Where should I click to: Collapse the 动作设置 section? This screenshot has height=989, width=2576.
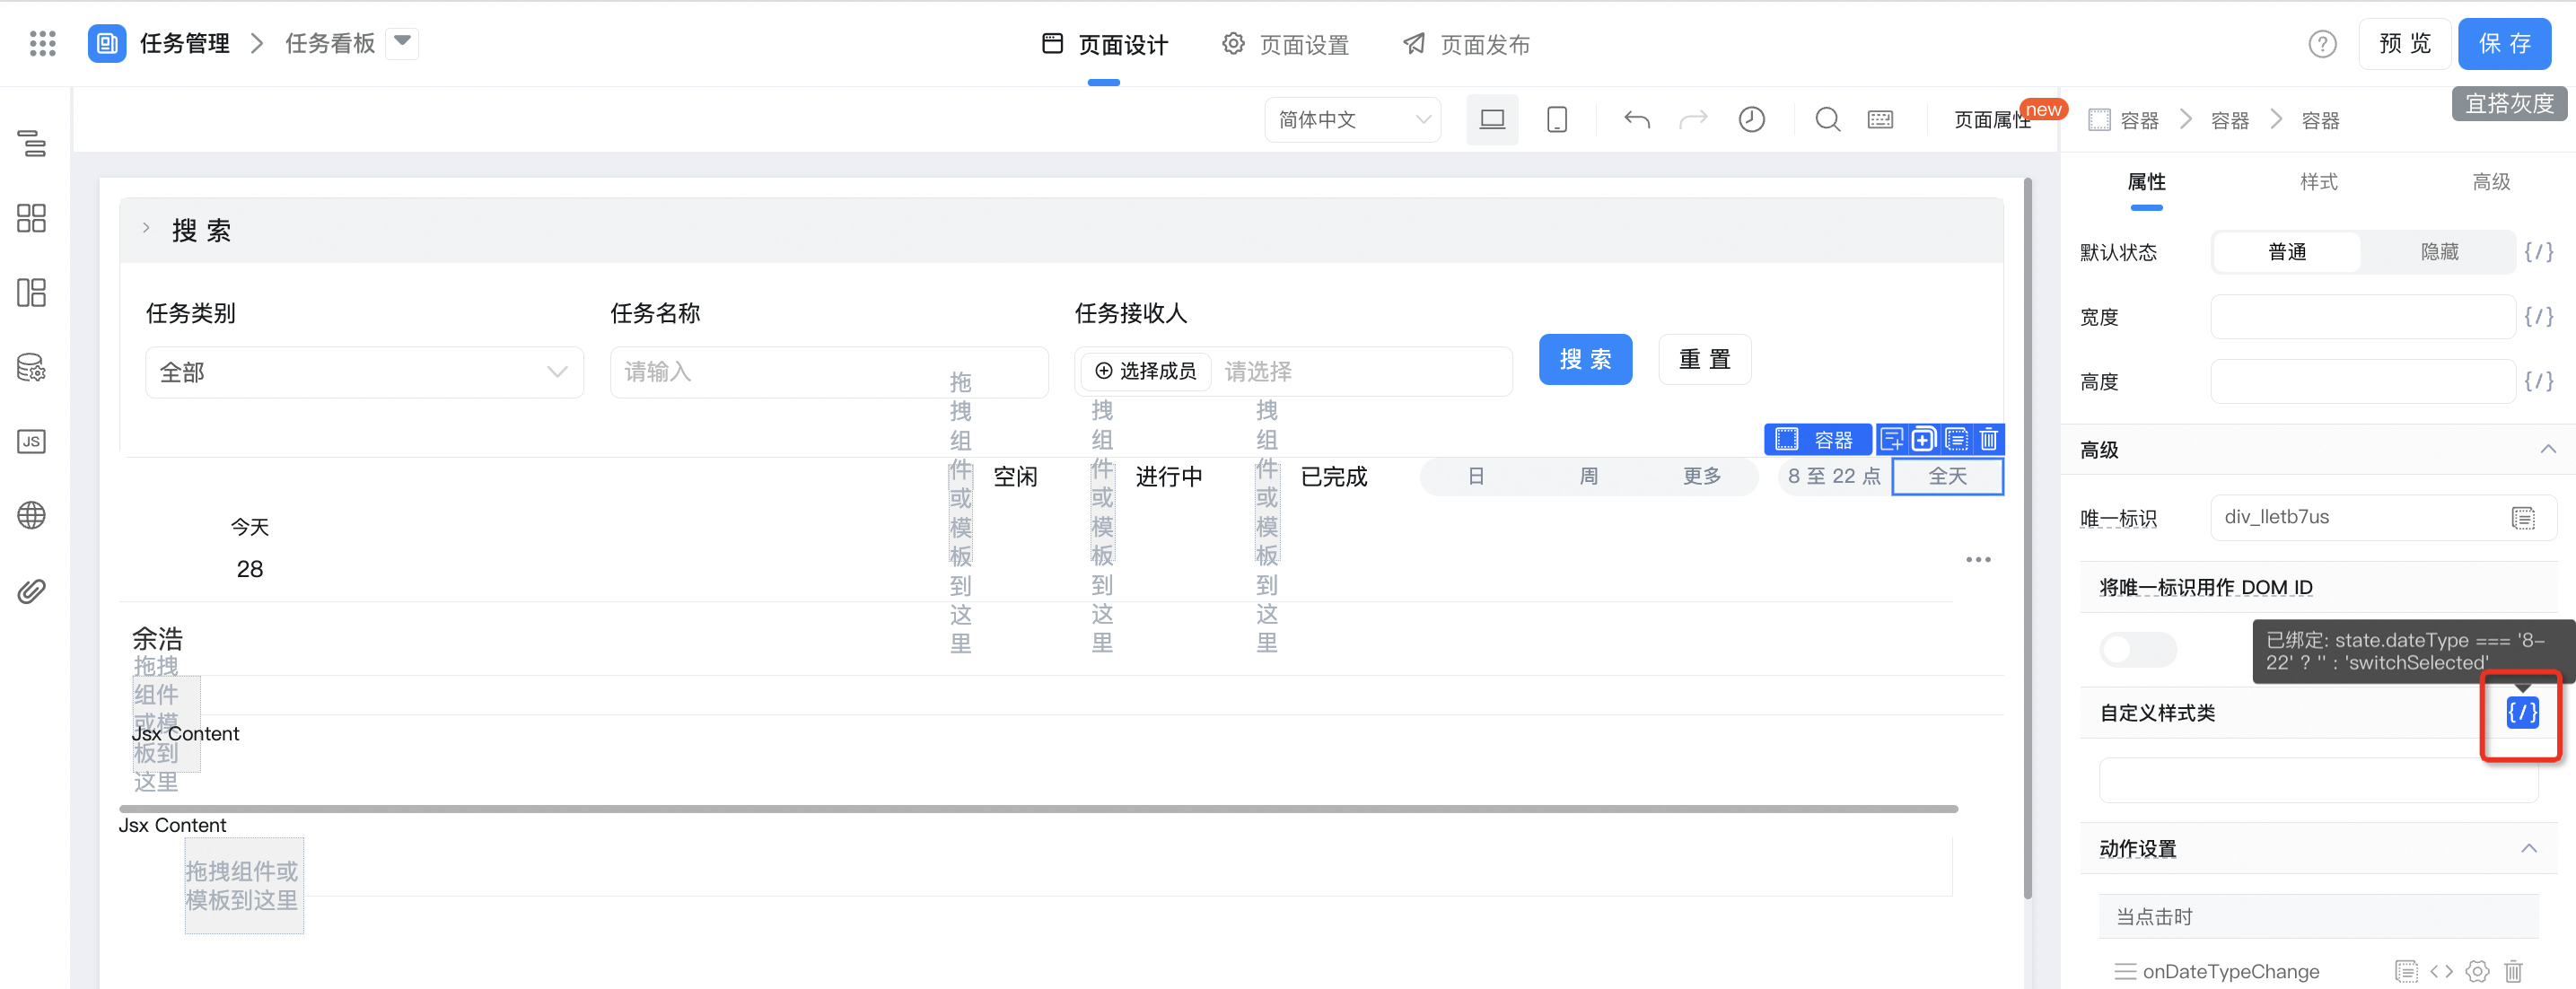point(2528,848)
